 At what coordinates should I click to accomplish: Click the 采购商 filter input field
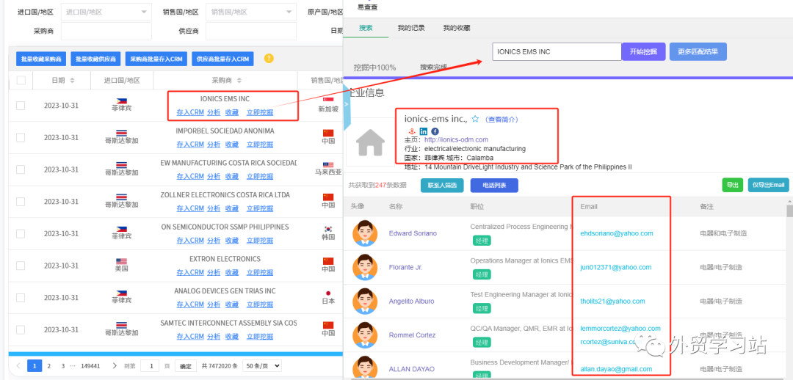(106, 31)
